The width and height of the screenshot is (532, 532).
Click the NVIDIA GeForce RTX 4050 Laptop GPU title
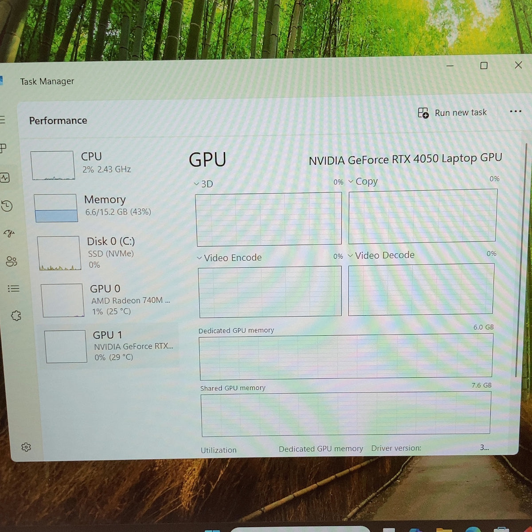click(405, 159)
